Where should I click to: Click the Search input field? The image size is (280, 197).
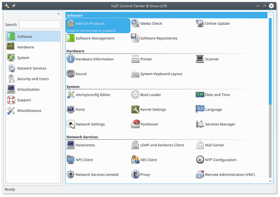[39, 25]
